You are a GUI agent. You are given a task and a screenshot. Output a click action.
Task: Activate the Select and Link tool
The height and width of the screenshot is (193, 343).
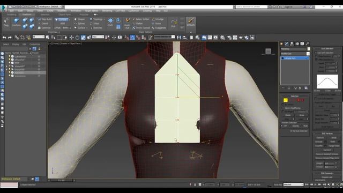[17, 38]
